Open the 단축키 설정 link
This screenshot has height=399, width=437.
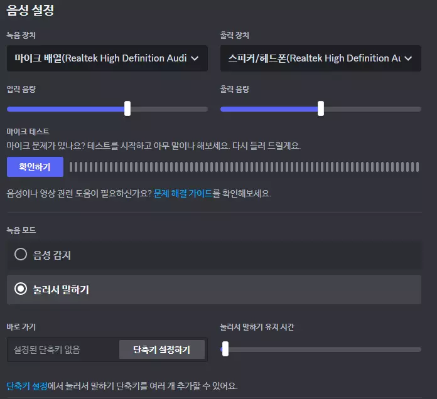pyautogui.click(x=27, y=386)
